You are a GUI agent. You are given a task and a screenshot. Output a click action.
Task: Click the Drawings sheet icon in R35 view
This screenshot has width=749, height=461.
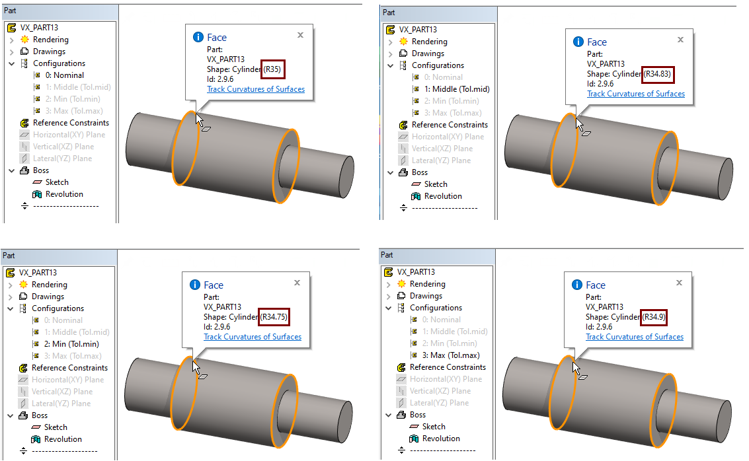coord(24,52)
